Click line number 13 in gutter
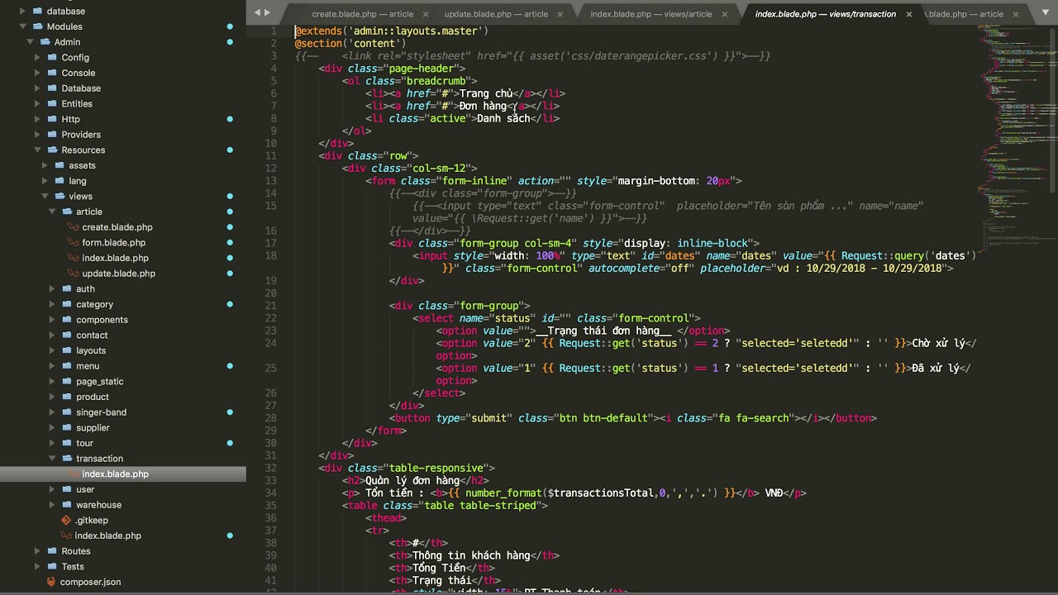 point(271,181)
